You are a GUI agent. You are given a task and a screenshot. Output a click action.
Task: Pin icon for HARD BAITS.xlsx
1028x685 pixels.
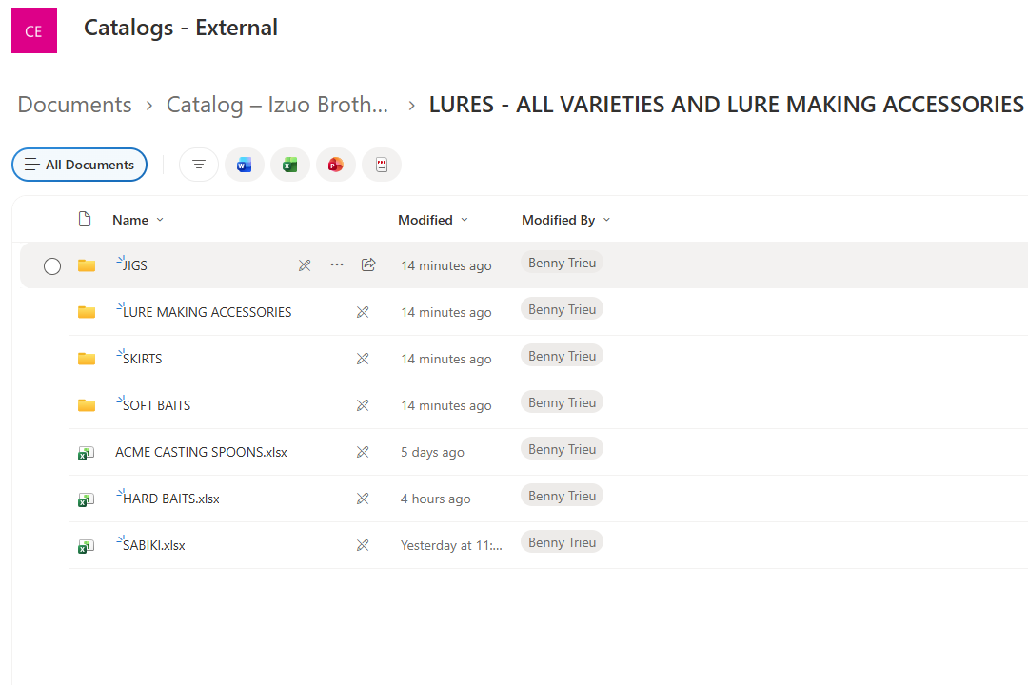[362, 499]
